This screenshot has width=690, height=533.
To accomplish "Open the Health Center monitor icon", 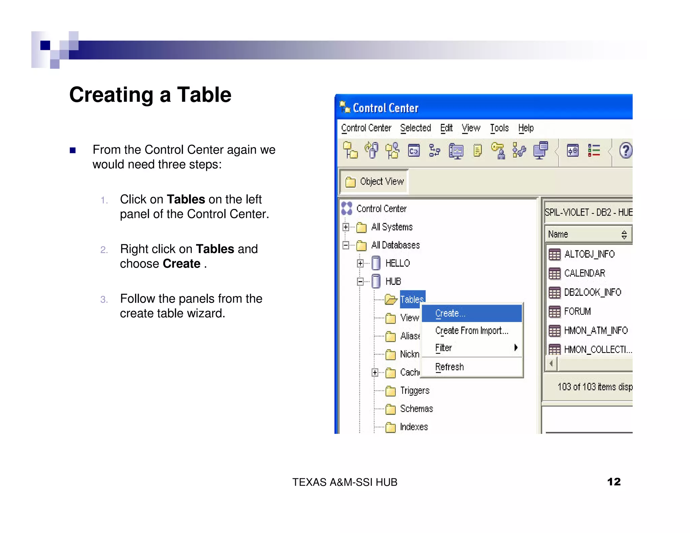I will 456,151.
